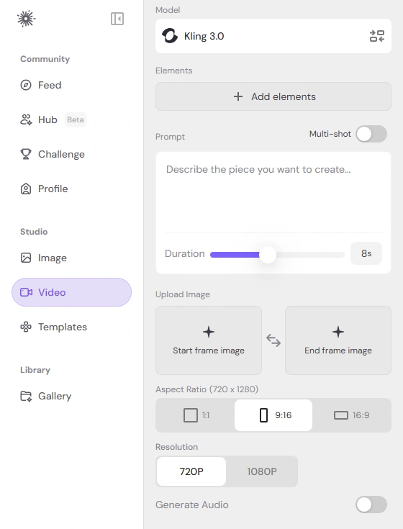
Task: Click into the prompt description field
Action: [x=273, y=192]
